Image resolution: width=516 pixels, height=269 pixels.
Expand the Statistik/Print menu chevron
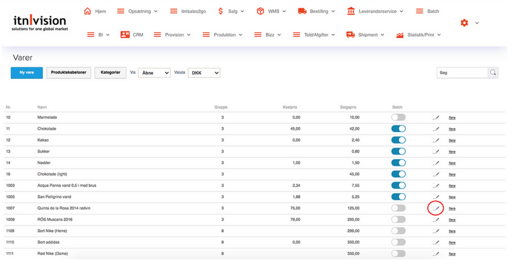coord(439,35)
